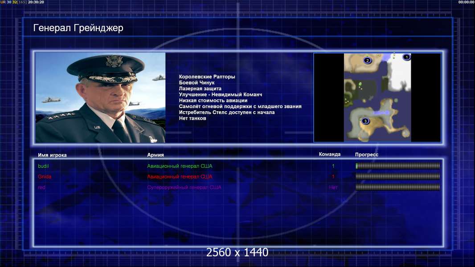
Task: Click red's team value 'Нет'
Action: (333, 187)
